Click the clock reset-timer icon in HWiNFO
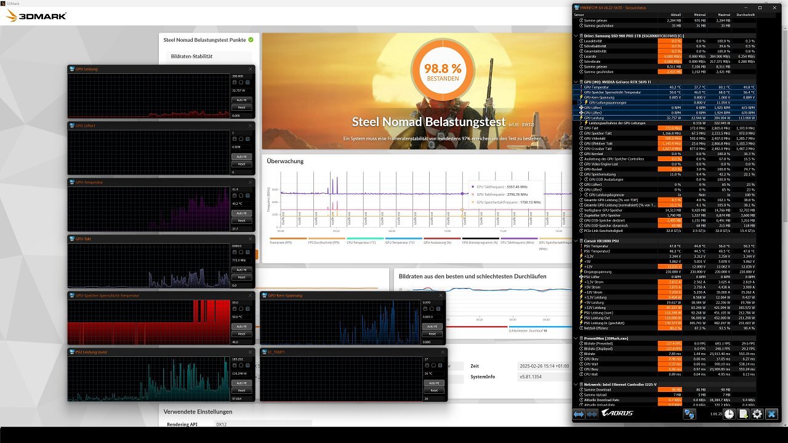The width and height of the screenshot is (788, 443). tap(729, 414)
